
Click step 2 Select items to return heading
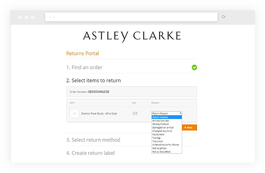pos(93,80)
